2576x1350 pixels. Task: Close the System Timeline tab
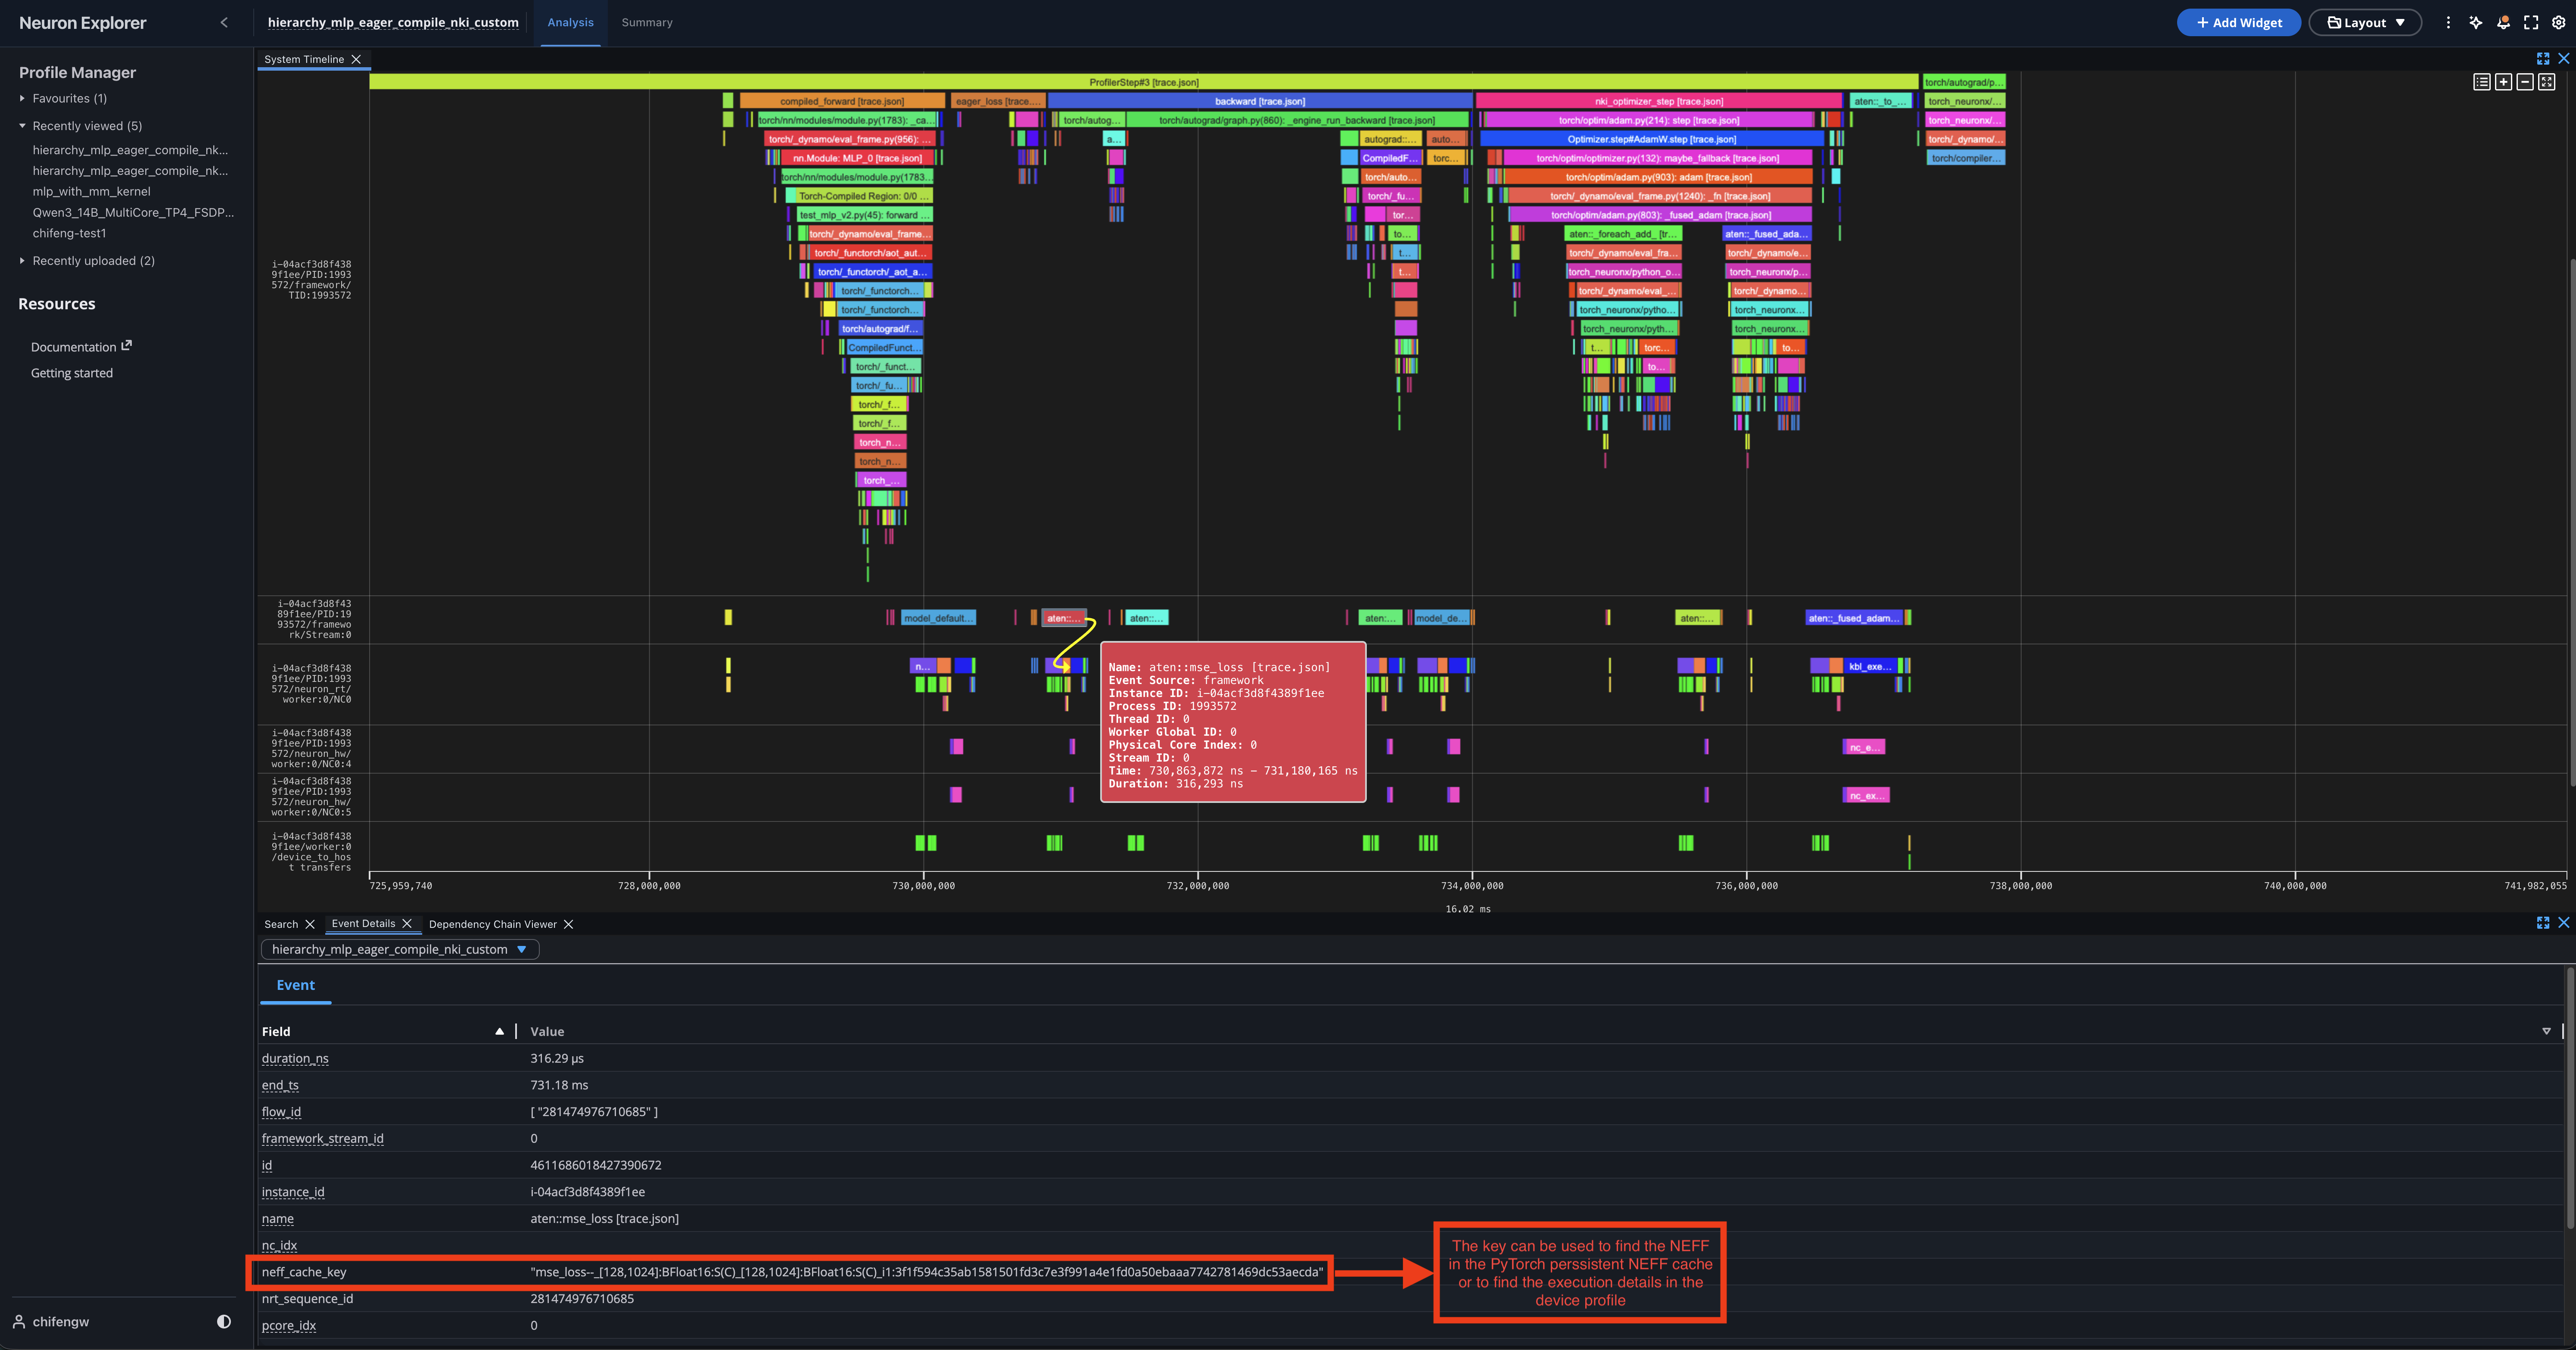click(x=356, y=59)
